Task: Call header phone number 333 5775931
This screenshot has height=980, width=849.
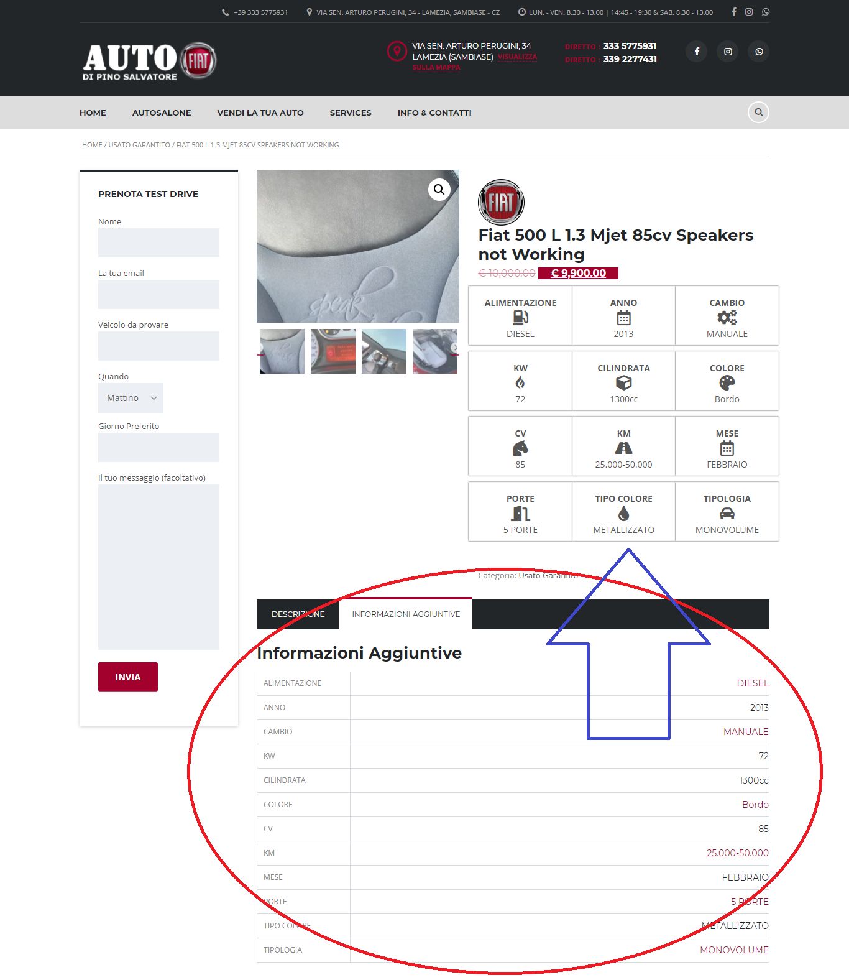Action: point(630,46)
